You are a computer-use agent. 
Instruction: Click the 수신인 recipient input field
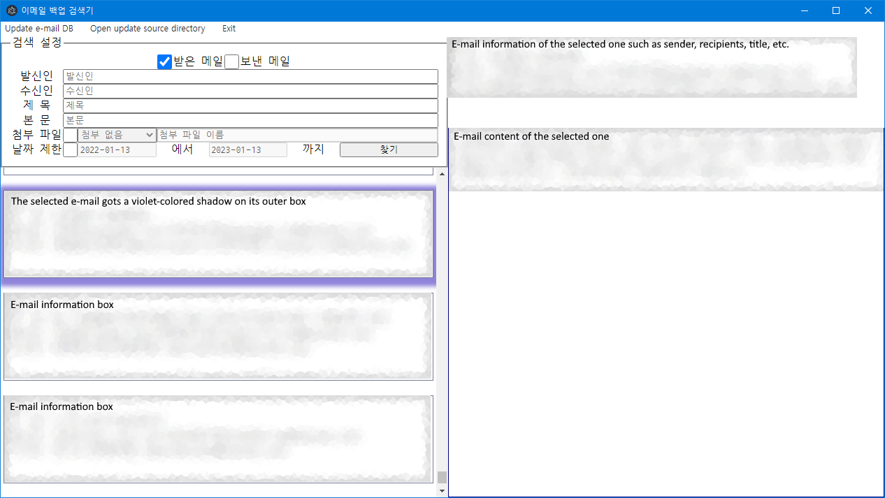click(250, 91)
